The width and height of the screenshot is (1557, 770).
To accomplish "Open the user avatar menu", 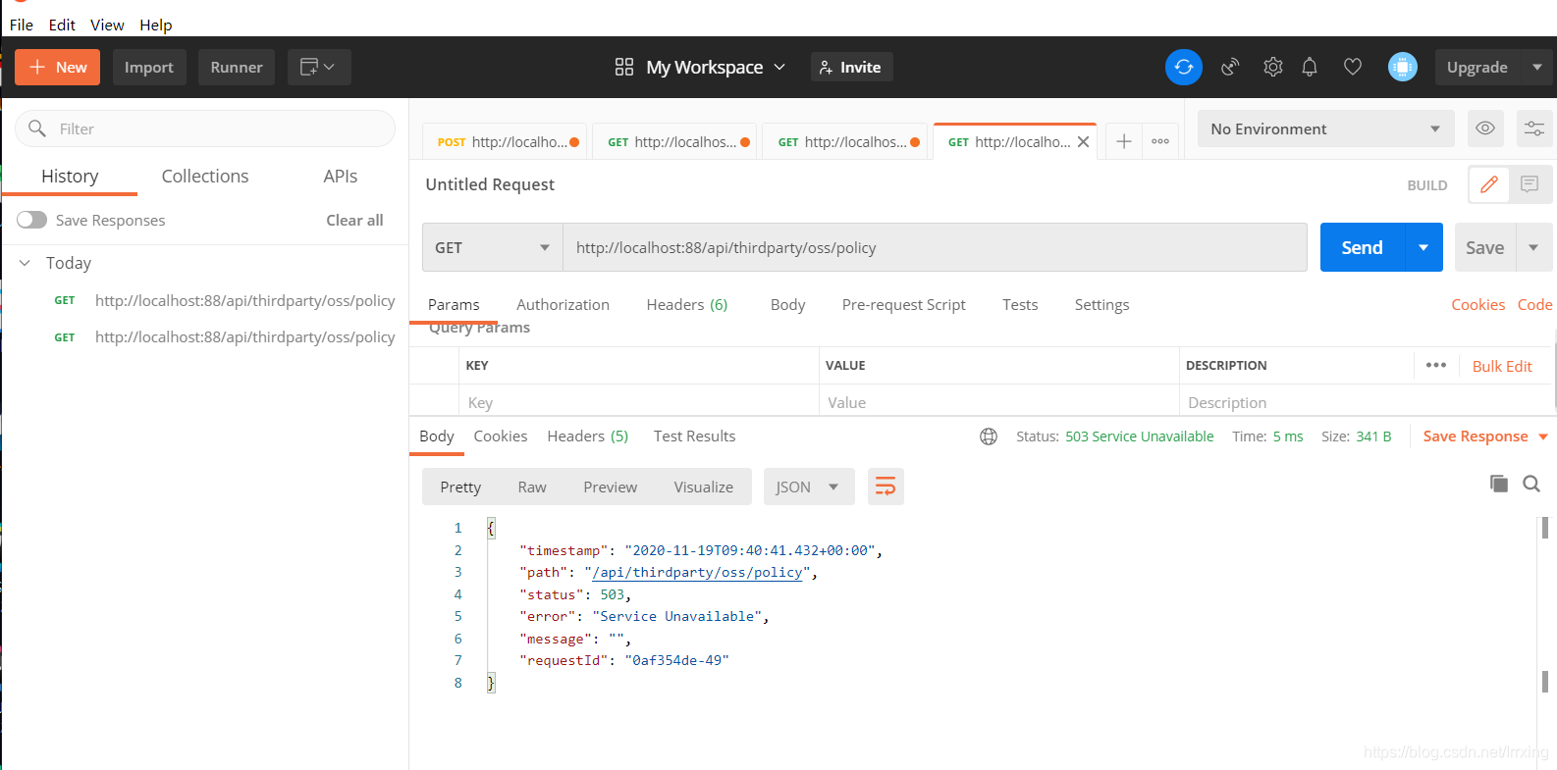I will pyautogui.click(x=1402, y=67).
